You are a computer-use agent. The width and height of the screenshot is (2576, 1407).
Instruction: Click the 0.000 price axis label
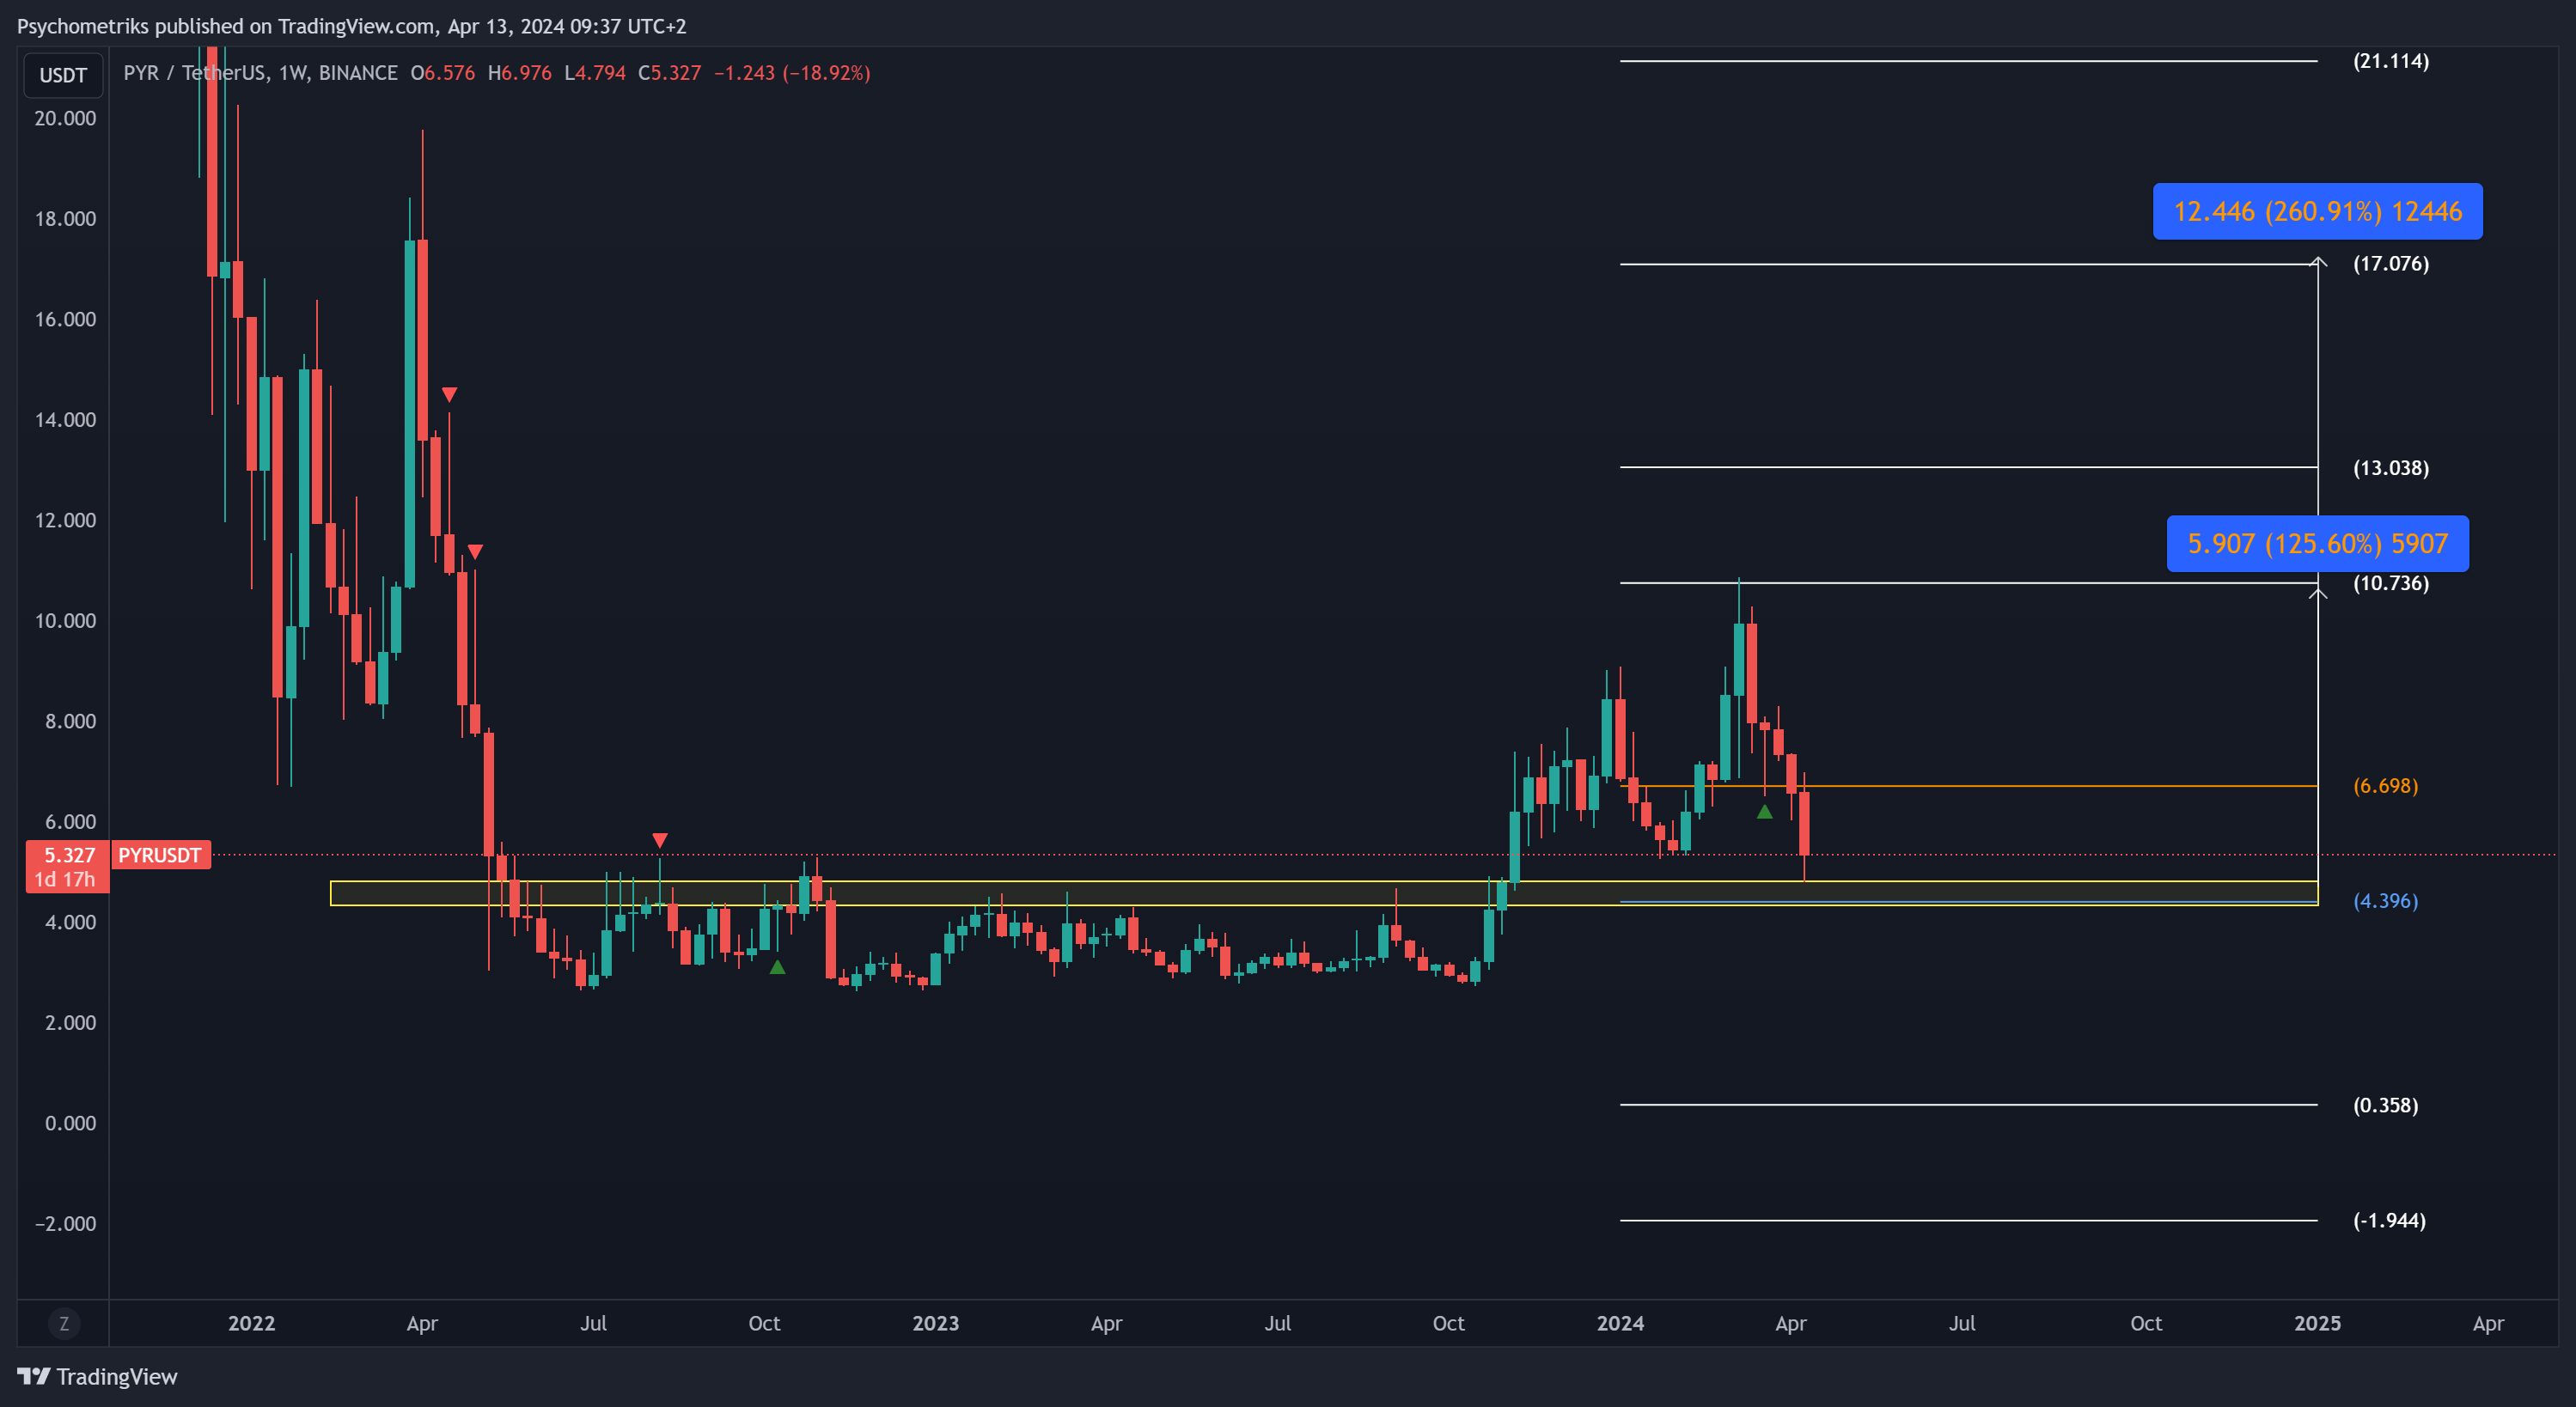(x=70, y=1123)
